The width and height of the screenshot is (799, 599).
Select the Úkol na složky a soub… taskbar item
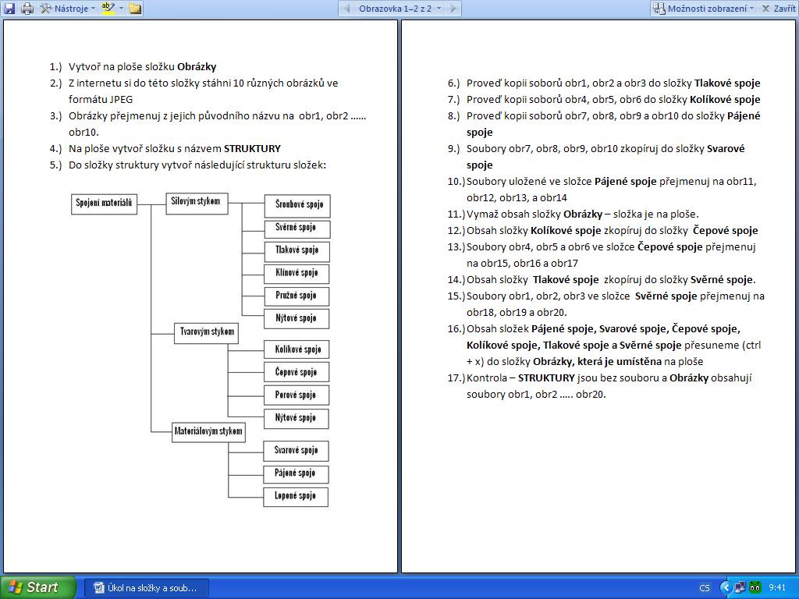click(146, 588)
